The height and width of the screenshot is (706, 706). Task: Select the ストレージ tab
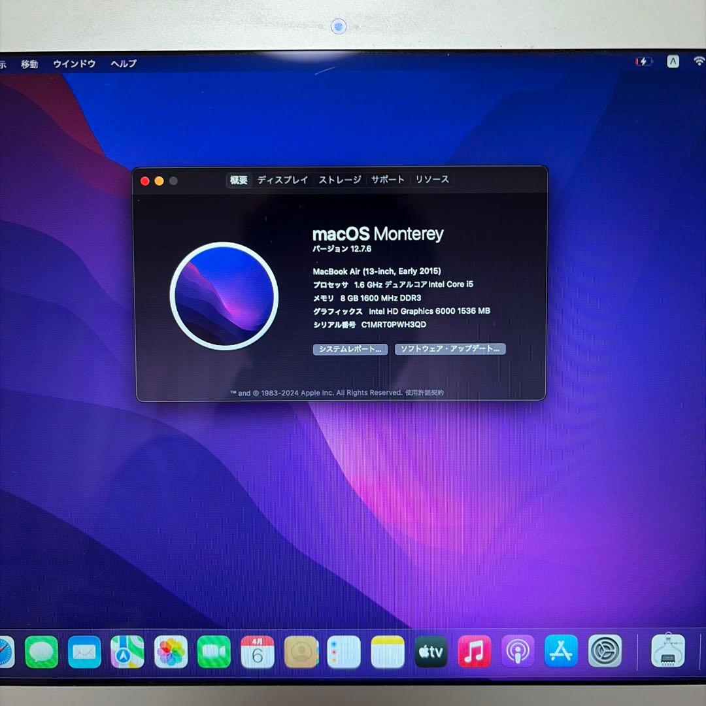coord(339,180)
